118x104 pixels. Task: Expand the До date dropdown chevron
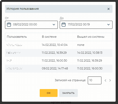(109, 25)
